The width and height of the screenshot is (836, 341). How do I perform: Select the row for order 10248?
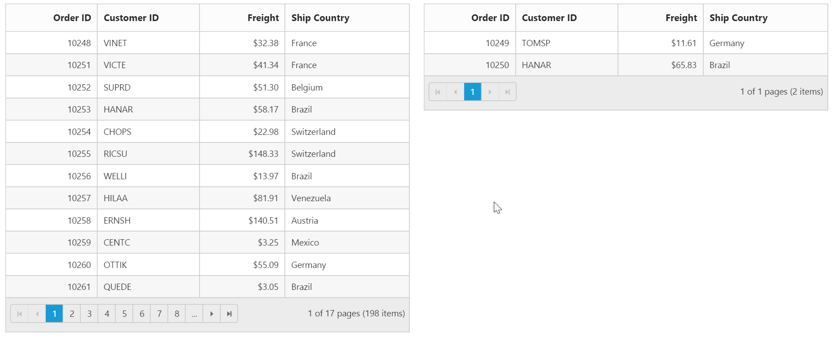(179, 43)
